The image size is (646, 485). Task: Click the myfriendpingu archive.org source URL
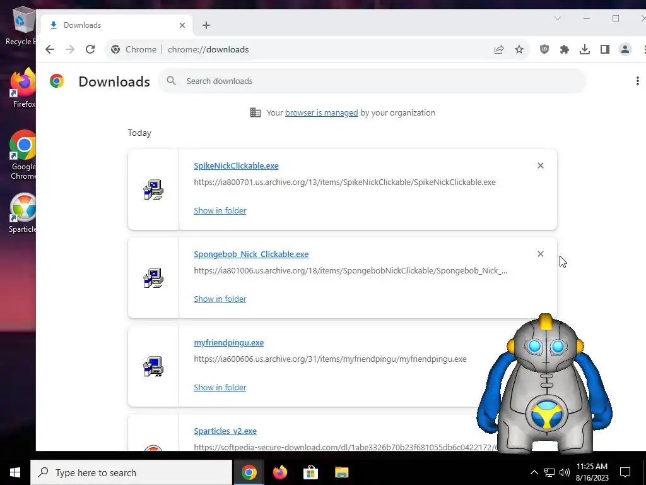pyautogui.click(x=330, y=359)
